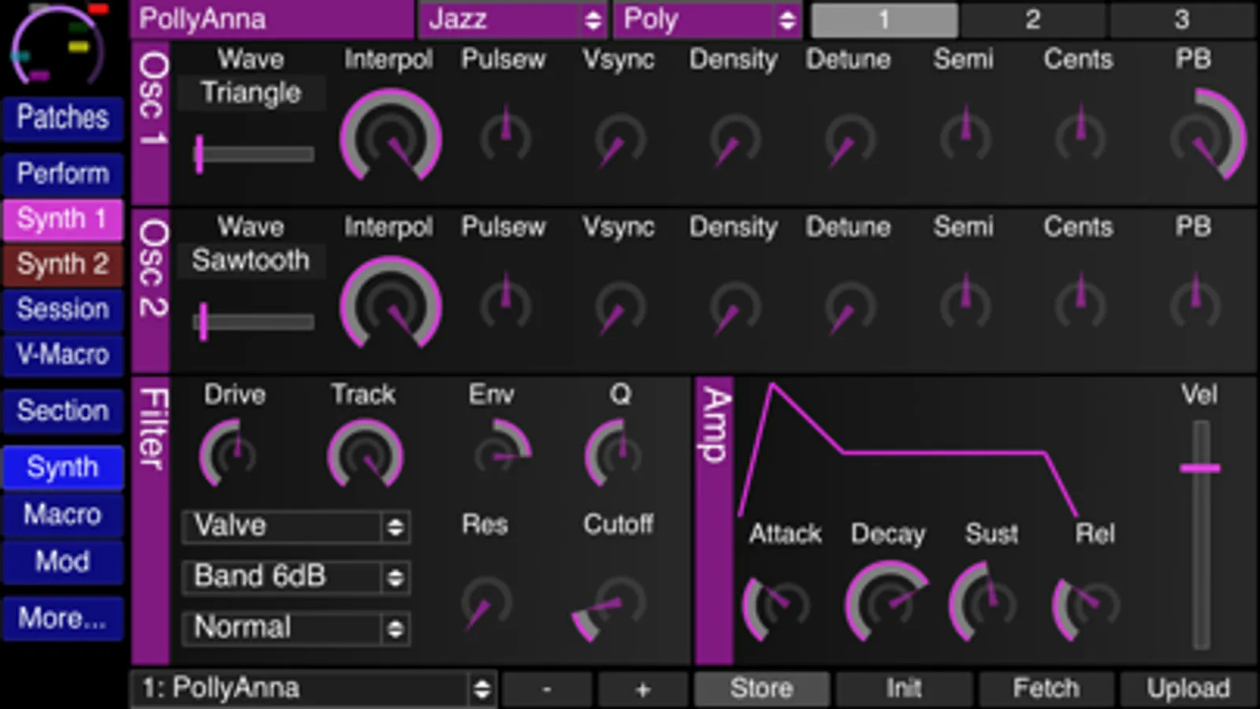
Task: Adjust Osc 1 Semi knob
Action: pos(965,136)
